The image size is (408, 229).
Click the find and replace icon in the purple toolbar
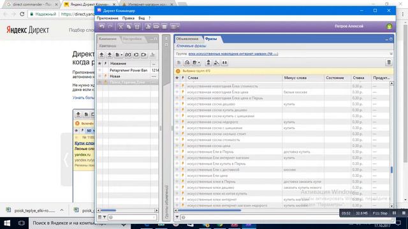click(x=156, y=27)
